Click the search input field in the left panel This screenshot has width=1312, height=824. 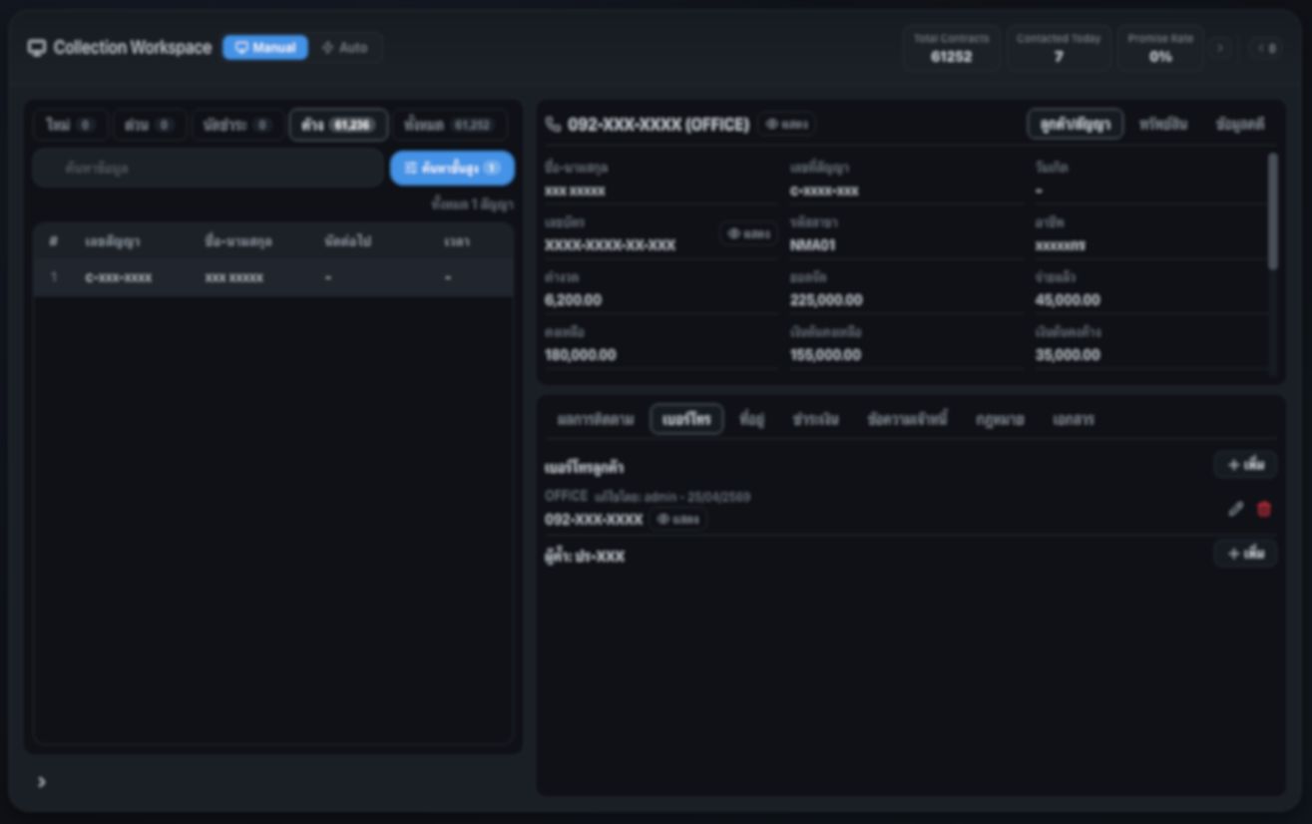click(x=200, y=168)
